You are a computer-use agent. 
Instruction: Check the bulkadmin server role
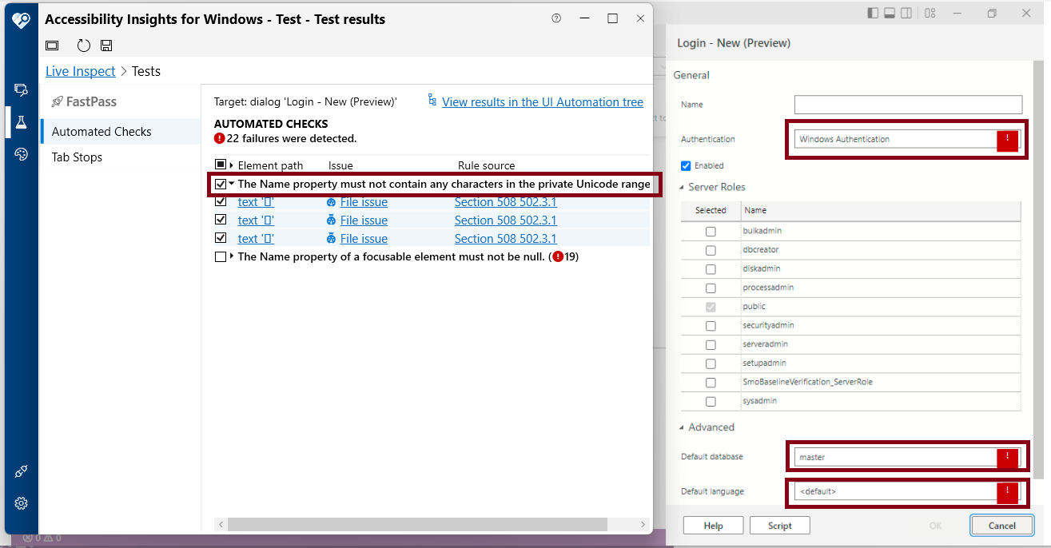(x=710, y=231)
